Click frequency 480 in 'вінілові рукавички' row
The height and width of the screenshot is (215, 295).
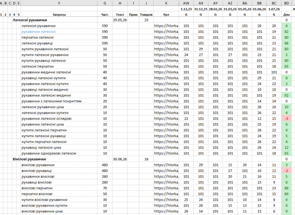point(105,165)
